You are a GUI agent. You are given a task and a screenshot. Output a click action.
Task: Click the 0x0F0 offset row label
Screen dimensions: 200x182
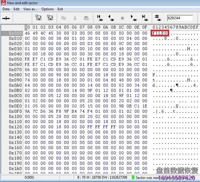[x=15, y=111]
